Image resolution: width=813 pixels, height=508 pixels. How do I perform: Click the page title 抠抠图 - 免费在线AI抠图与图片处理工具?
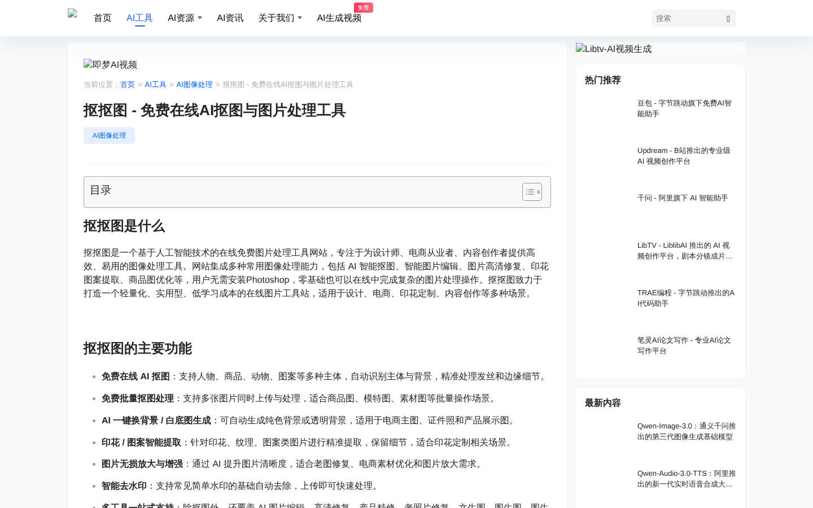[x=215, y=111]
